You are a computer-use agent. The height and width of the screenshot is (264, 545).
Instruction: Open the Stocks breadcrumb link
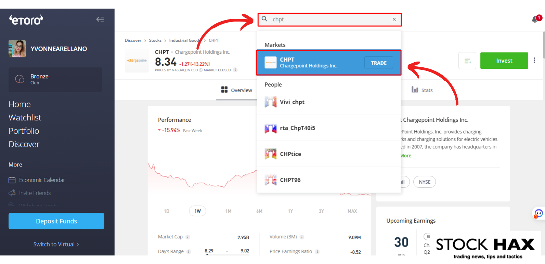click(x=155, y=40)
